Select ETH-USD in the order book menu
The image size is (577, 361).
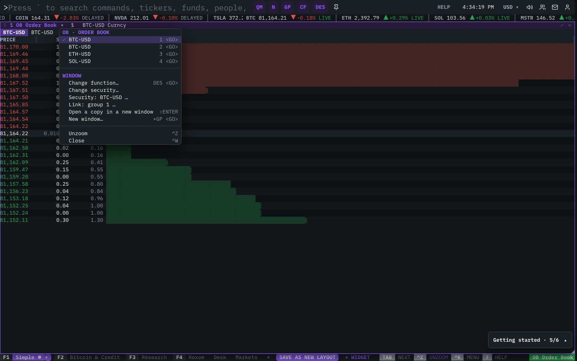pos(120,54)
